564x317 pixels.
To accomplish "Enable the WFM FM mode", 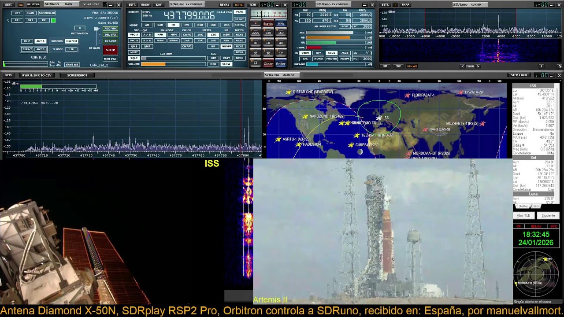I will click(x=160, y=41).
